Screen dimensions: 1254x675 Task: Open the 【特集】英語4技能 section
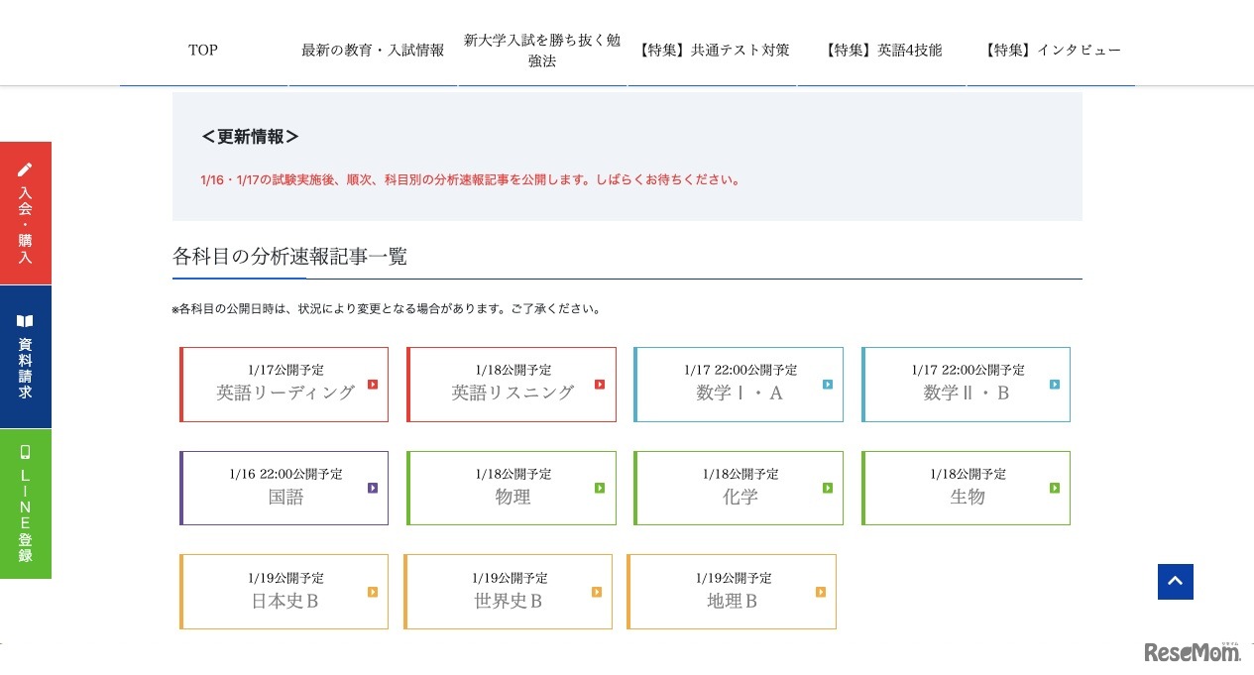[x=881, y=50]
